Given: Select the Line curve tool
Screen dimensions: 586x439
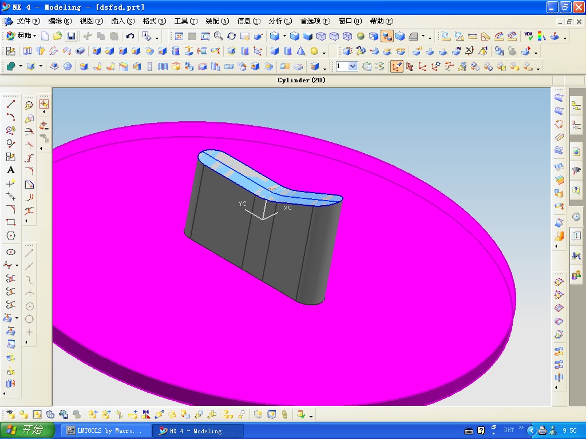Looking at the screenshot, I should click(10, 105).
